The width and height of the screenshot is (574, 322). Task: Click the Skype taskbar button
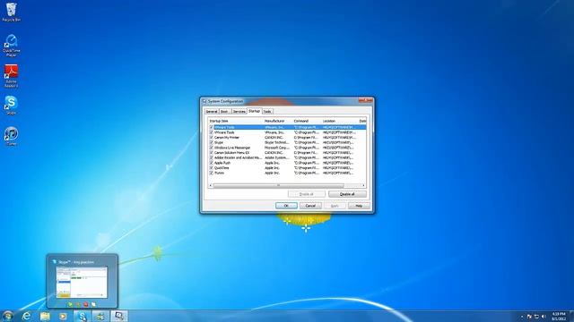click(x=83, y=316)
